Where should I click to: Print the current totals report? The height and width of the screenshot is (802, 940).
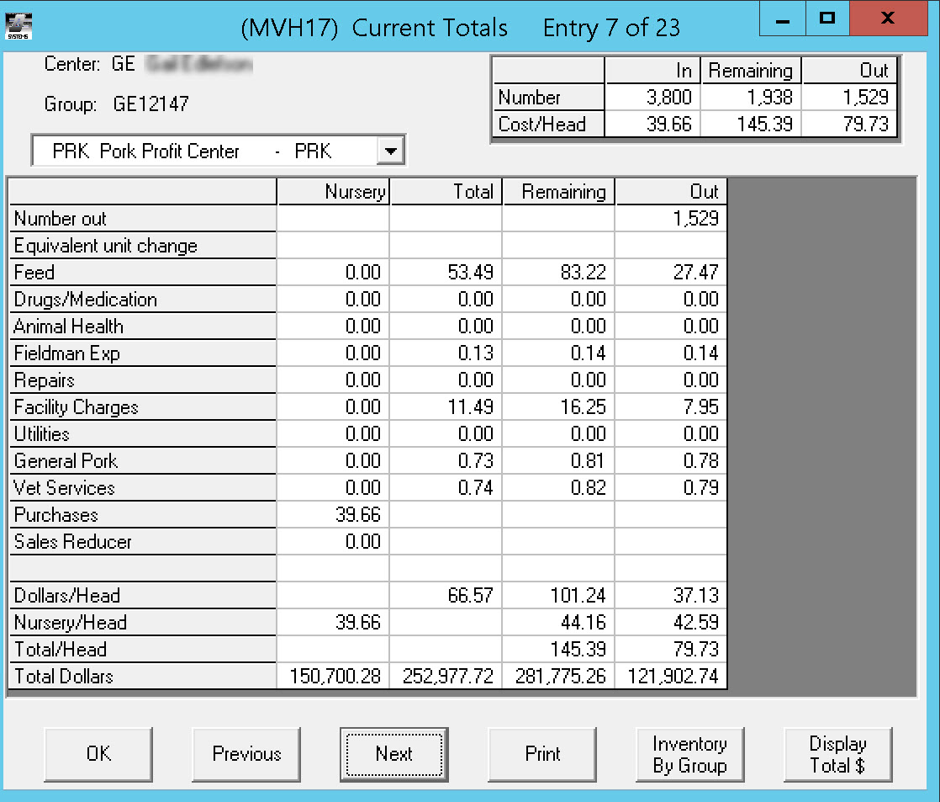pos(542,754)
